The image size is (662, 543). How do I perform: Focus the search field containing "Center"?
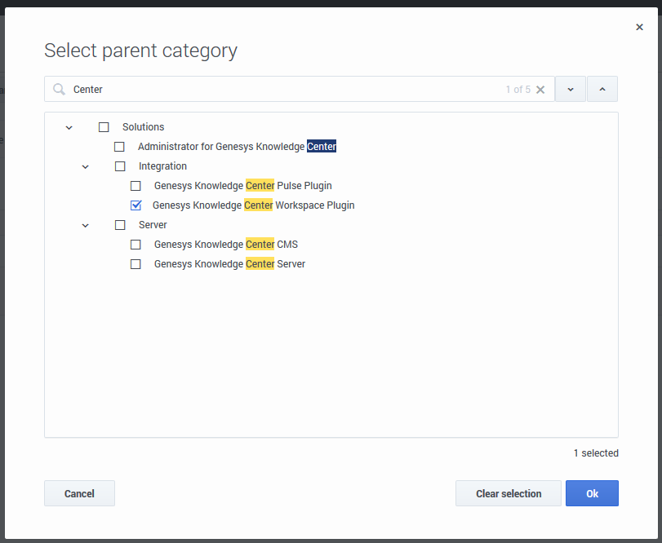click(x=286, y=90)
